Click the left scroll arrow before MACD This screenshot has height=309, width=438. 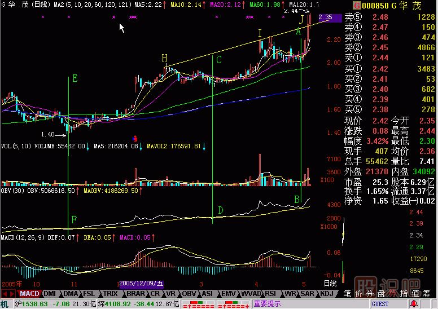(5, 294)
